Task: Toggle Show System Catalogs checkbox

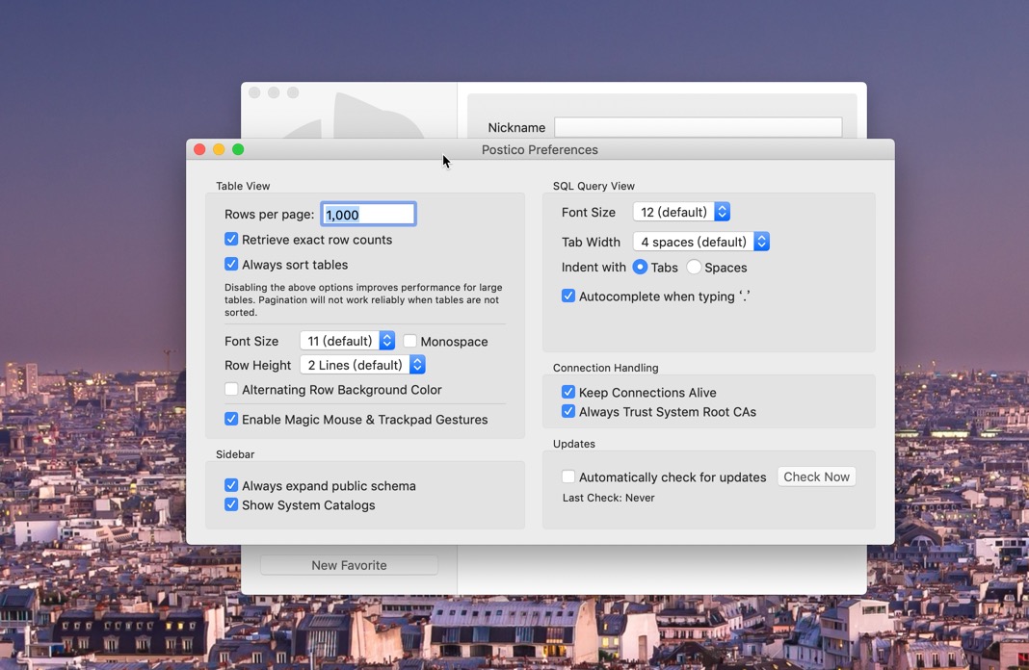Action: click(231, 504)
